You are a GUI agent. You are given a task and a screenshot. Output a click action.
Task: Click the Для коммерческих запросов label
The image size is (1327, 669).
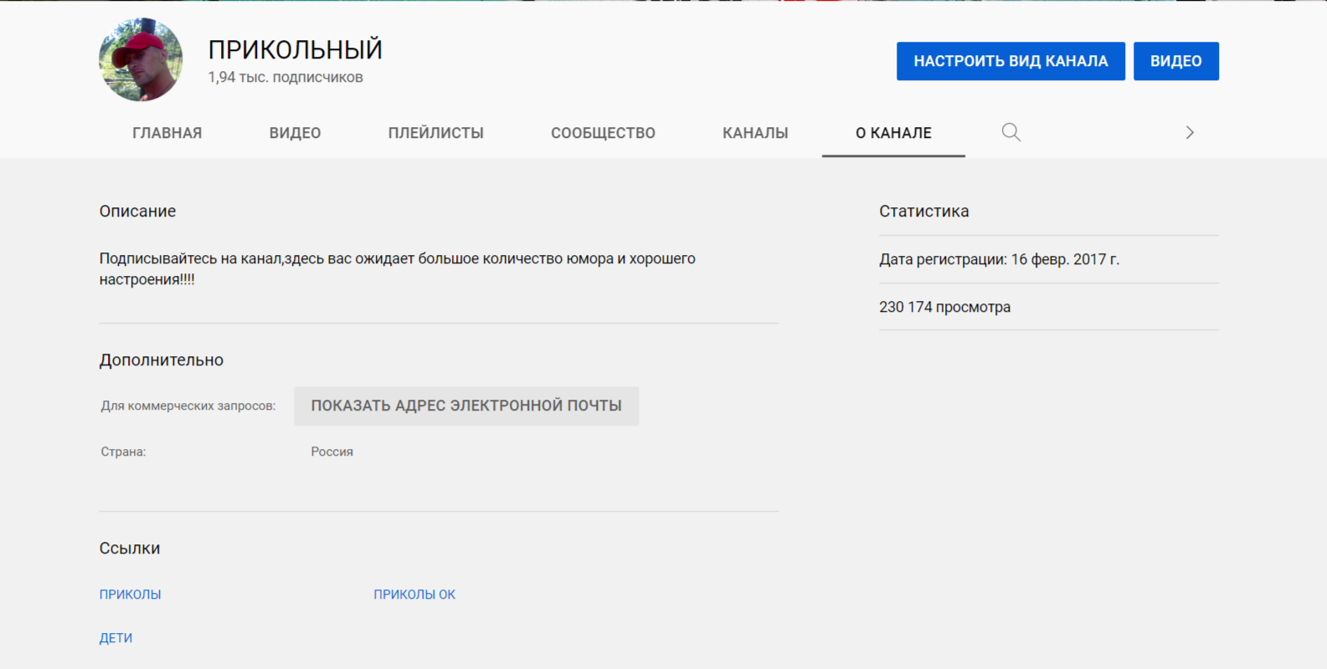[x=188, y=406]
